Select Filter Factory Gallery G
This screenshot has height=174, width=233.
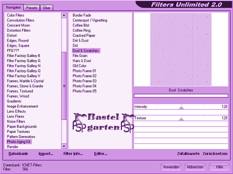[x=24, y=61]
